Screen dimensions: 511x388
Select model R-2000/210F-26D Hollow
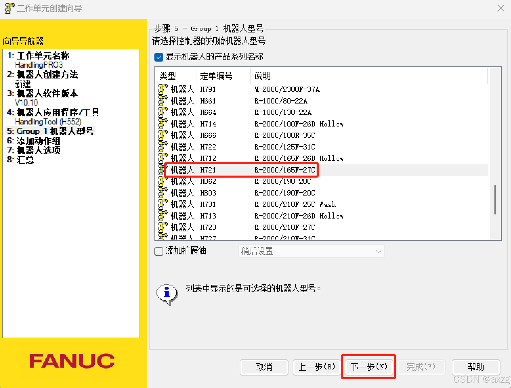pyautogui.click(x=299, y=216)
